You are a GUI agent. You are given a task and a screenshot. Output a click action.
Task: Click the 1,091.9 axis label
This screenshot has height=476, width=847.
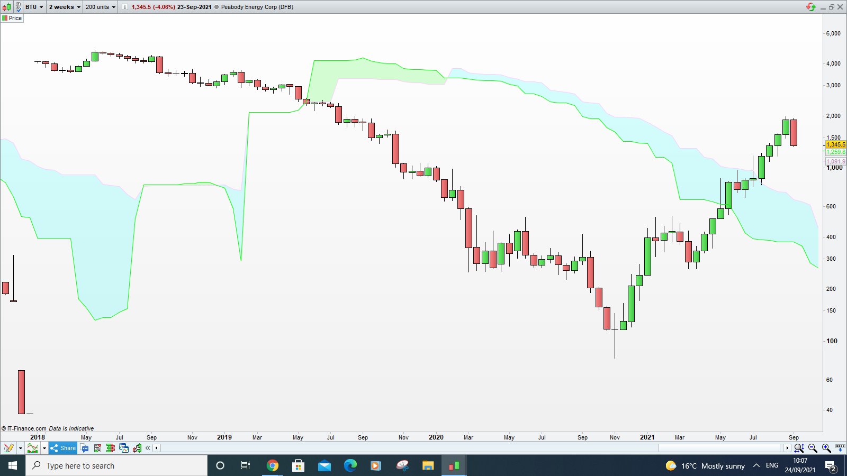[835, 161]
